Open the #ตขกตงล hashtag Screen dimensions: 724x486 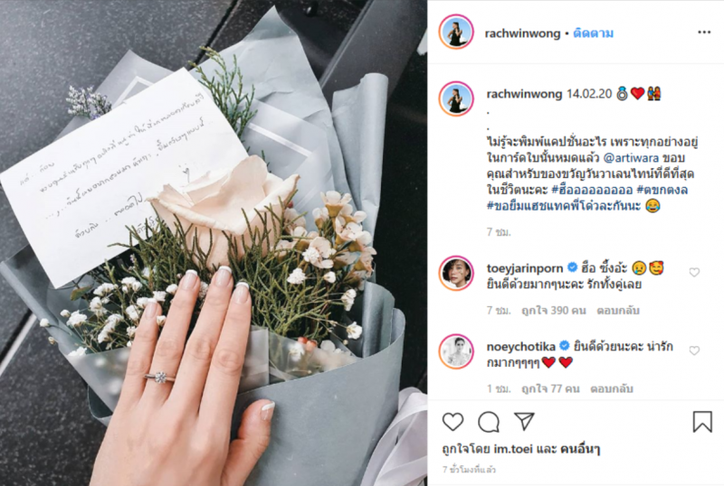662,190
